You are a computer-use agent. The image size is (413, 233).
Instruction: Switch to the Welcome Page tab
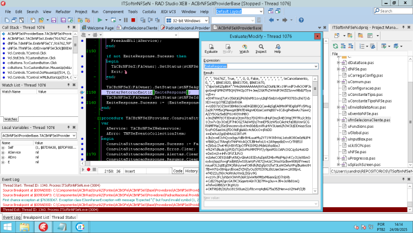click(x=97, y=28)
